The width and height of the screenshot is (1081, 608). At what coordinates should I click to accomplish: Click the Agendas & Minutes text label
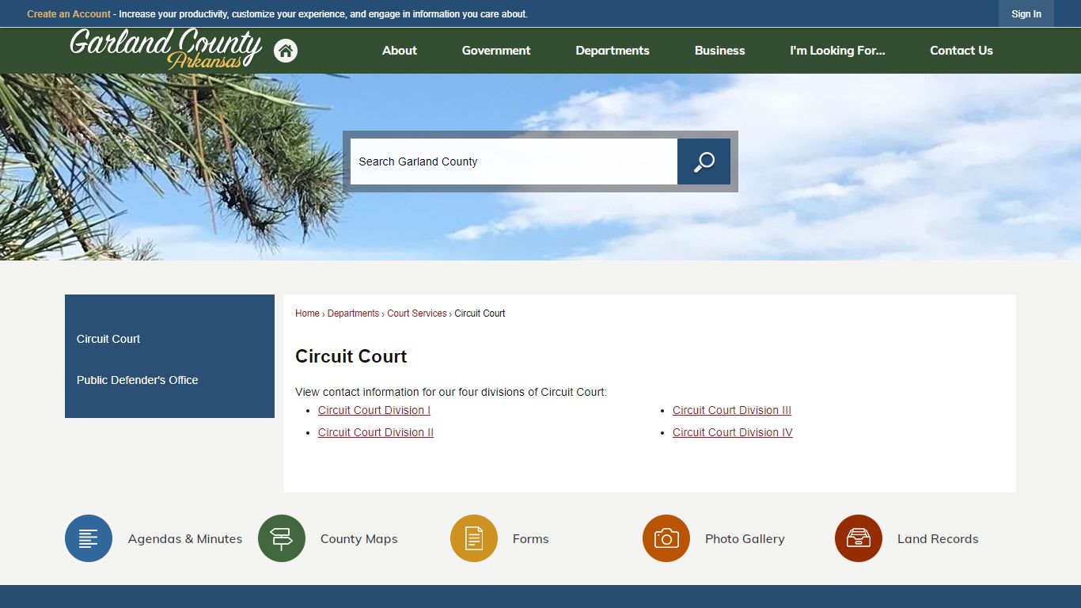(185, 539)
